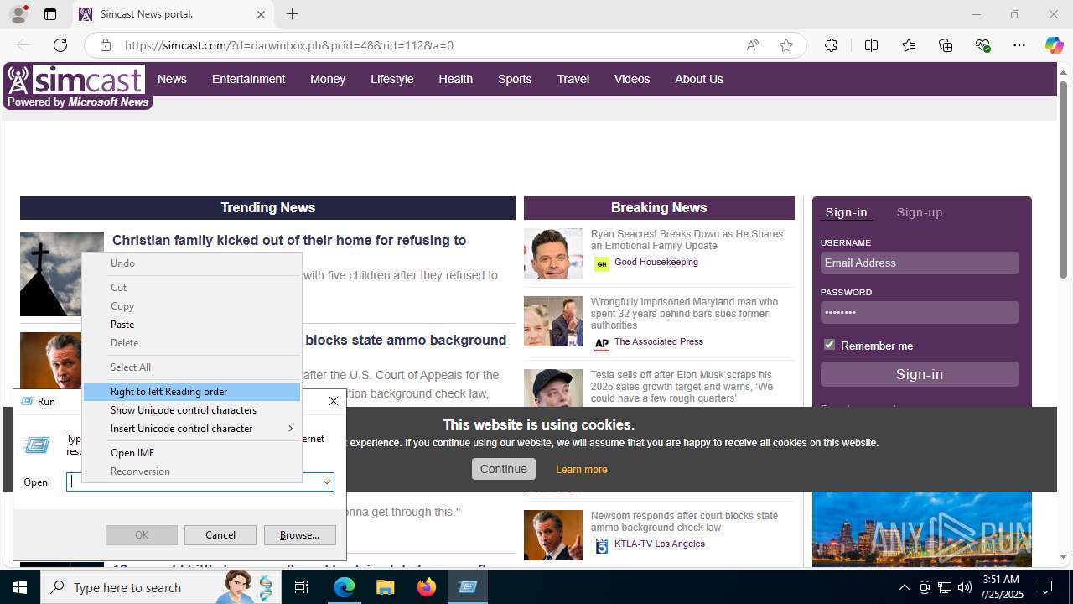The width and height of the screenshot is (1073, 604).
Task: Open the volume tray icon
Action: point(964,587)
